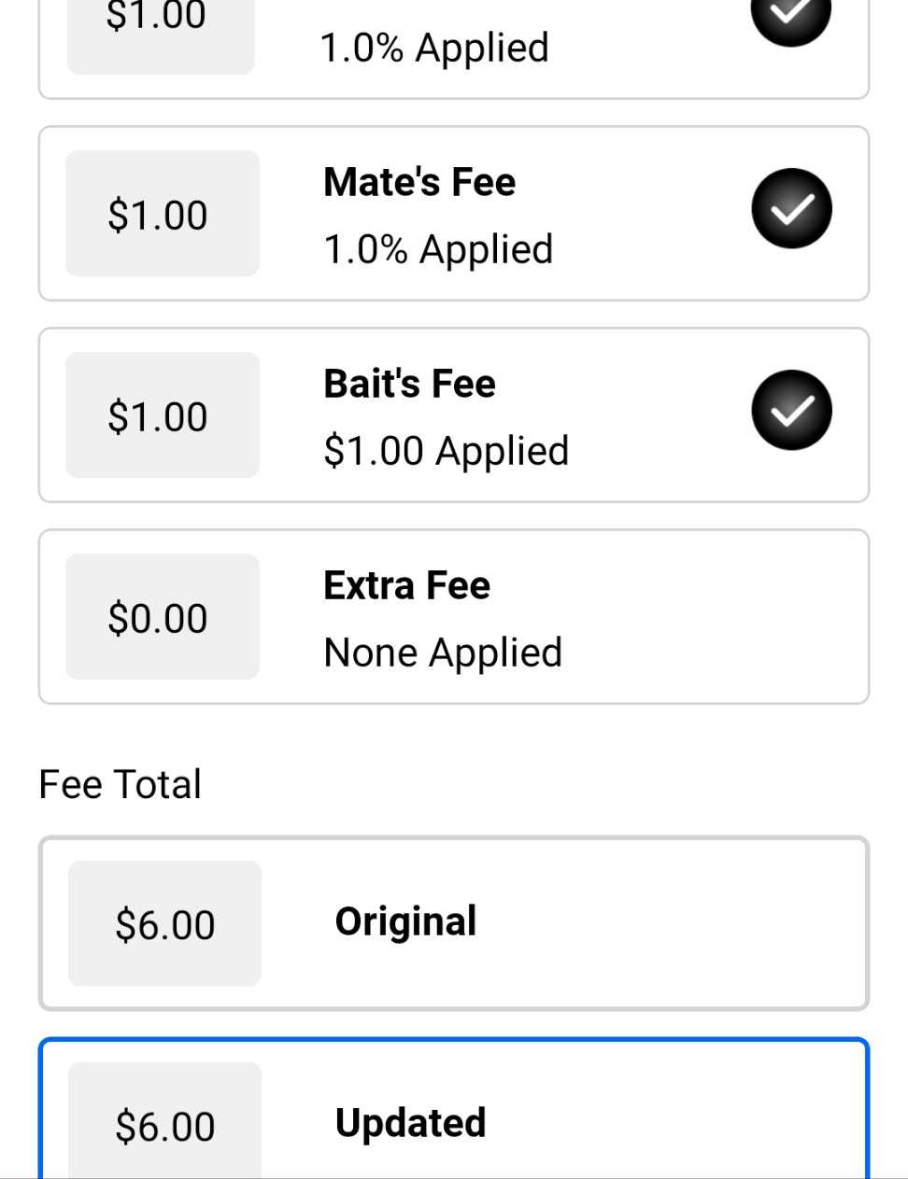The height and width of the screenshot is (1179, 908).
Task: Click "1.0% Applied" under Mate's Fee
Action: [438, 249]
